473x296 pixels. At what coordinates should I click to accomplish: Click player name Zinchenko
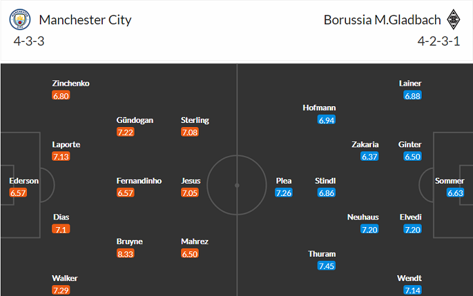pyautogui.click(x=71, y=83)
